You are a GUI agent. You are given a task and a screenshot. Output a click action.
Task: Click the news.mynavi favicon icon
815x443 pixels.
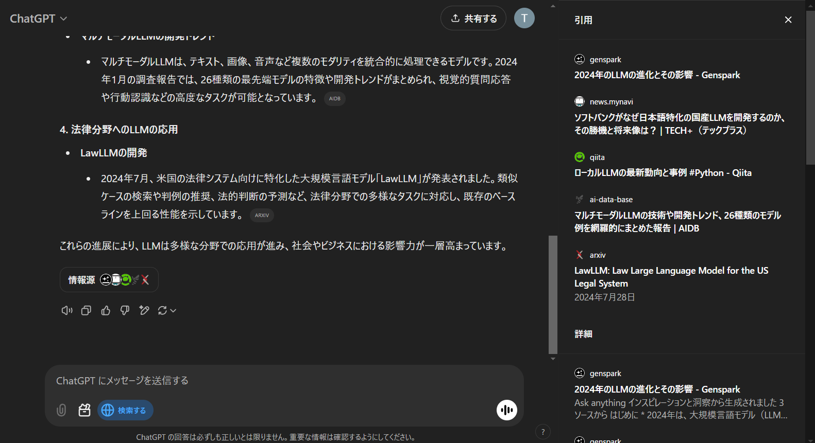(580, 101)
